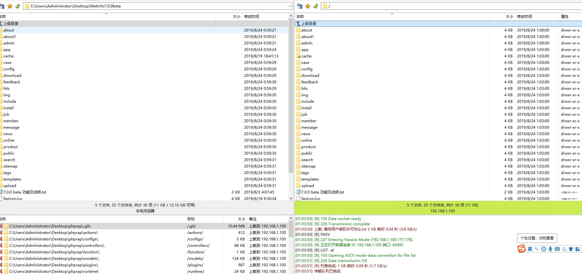Select queue row phprap\controllers\

(x=144, y=246)
